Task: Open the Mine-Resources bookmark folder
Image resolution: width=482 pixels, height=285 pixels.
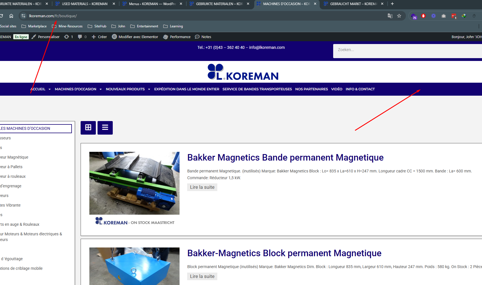Action: pos(67,26)
